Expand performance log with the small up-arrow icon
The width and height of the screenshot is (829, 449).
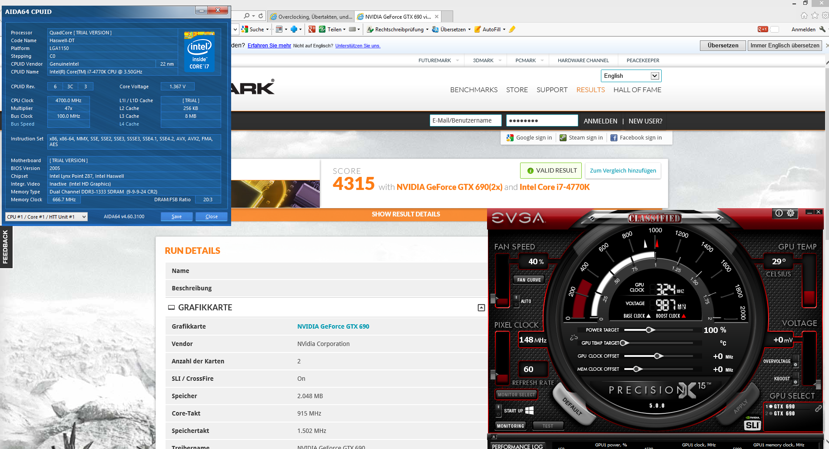[494, 436]
